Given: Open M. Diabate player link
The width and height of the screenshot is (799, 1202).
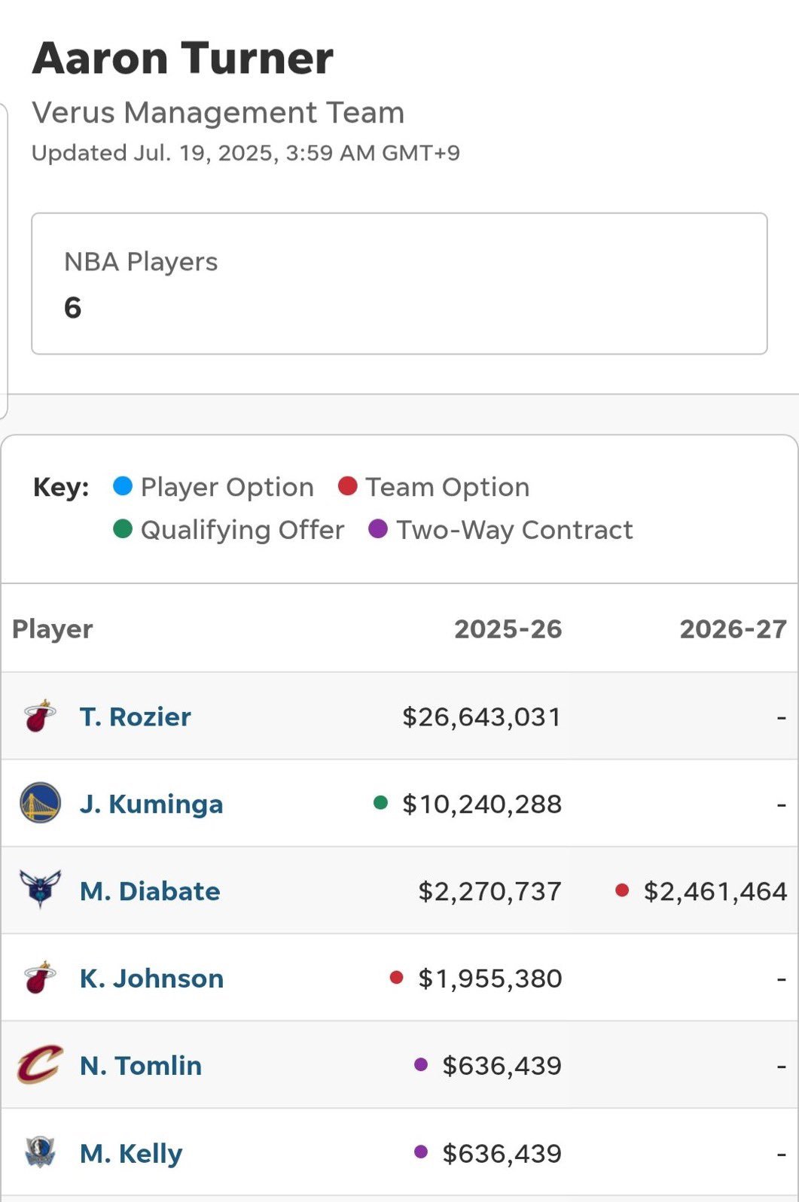Looking at the screenshot, I should (150, 891).
